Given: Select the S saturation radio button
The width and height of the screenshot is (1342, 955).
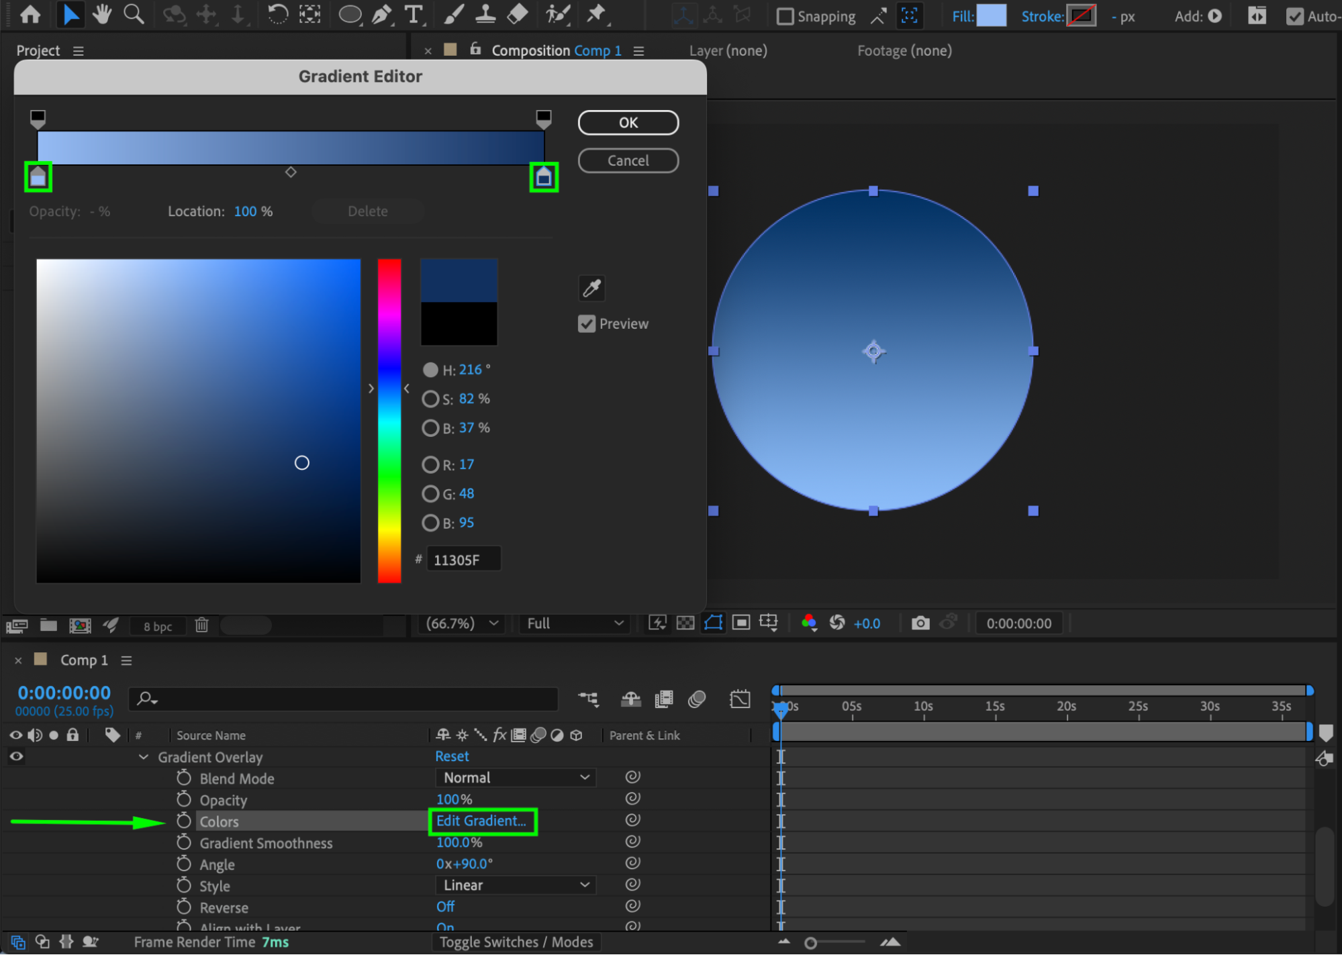Looking at the screenshot, I should pos(430,399).
